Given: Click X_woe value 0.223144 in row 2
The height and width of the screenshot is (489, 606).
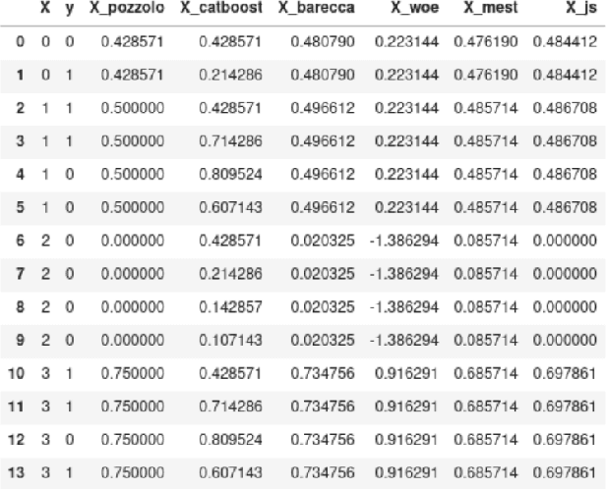Looking at the screenshot, I should (406, 108).
